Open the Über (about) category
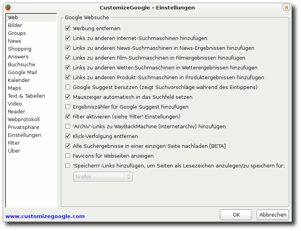The width and height of the screenshot is (301, 231). click(x=31, y=151)
